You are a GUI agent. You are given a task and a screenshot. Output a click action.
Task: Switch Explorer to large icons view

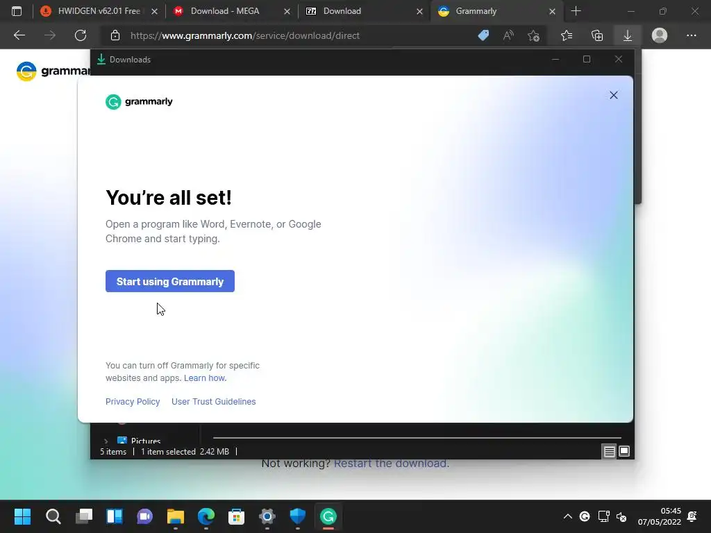[624, 451]
